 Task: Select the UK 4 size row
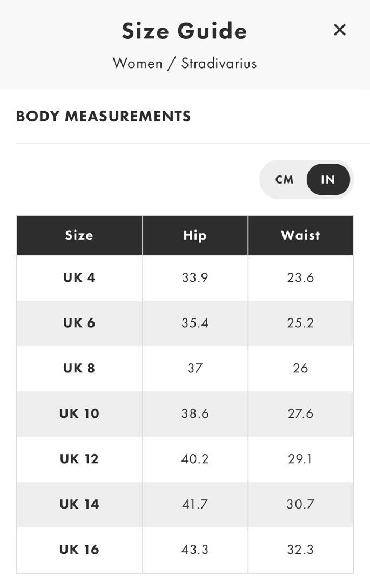click(79, 277)
